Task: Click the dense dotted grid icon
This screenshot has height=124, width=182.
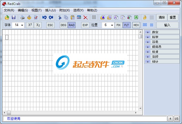Action: (145, 25)
